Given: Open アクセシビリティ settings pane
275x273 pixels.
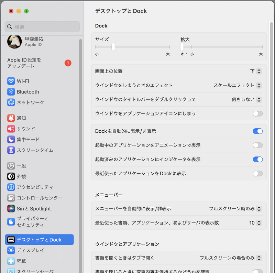Looking at the screenshot, I should point(39,187).
